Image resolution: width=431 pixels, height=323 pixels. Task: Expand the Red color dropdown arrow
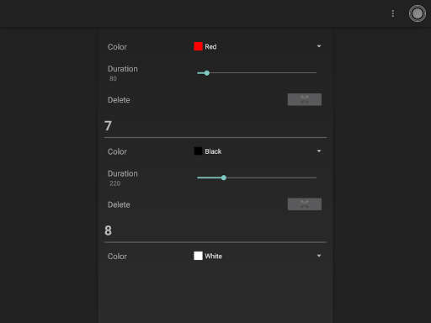[x=319, y=46]
